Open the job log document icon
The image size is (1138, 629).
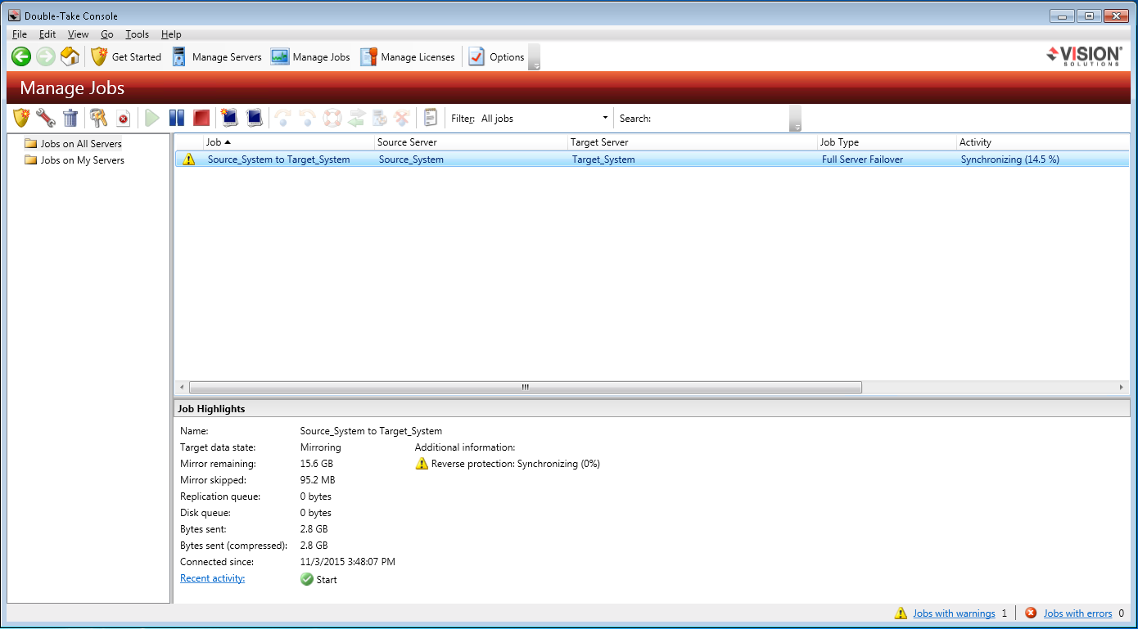click(431, 119)
